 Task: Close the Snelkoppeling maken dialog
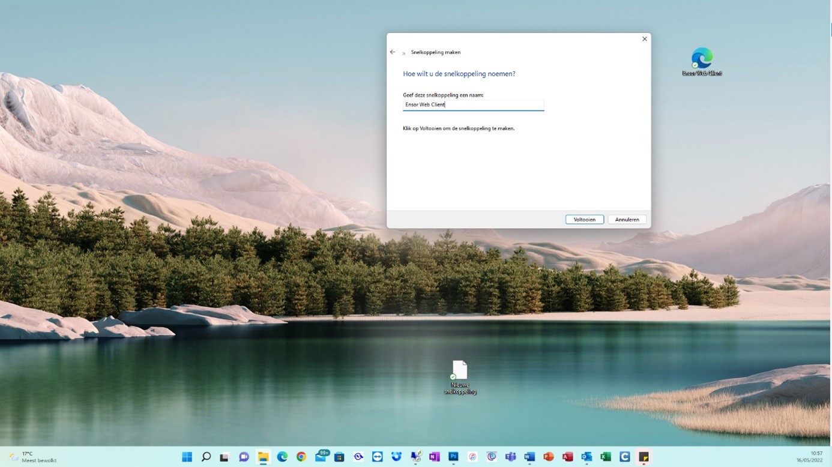pyautogui.click(x=644, y=39)
